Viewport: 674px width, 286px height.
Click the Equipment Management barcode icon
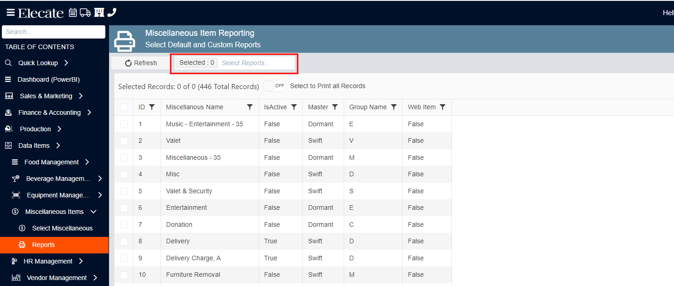(x=16, y=195)
